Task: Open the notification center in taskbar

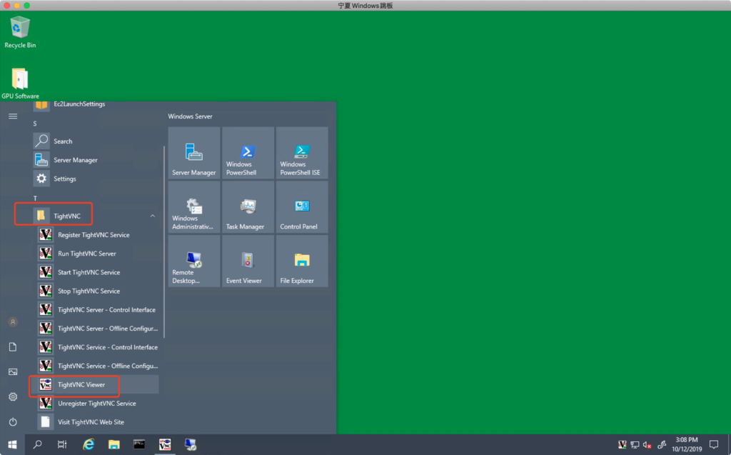Action: pyautogui.click(x=713, y=444)
